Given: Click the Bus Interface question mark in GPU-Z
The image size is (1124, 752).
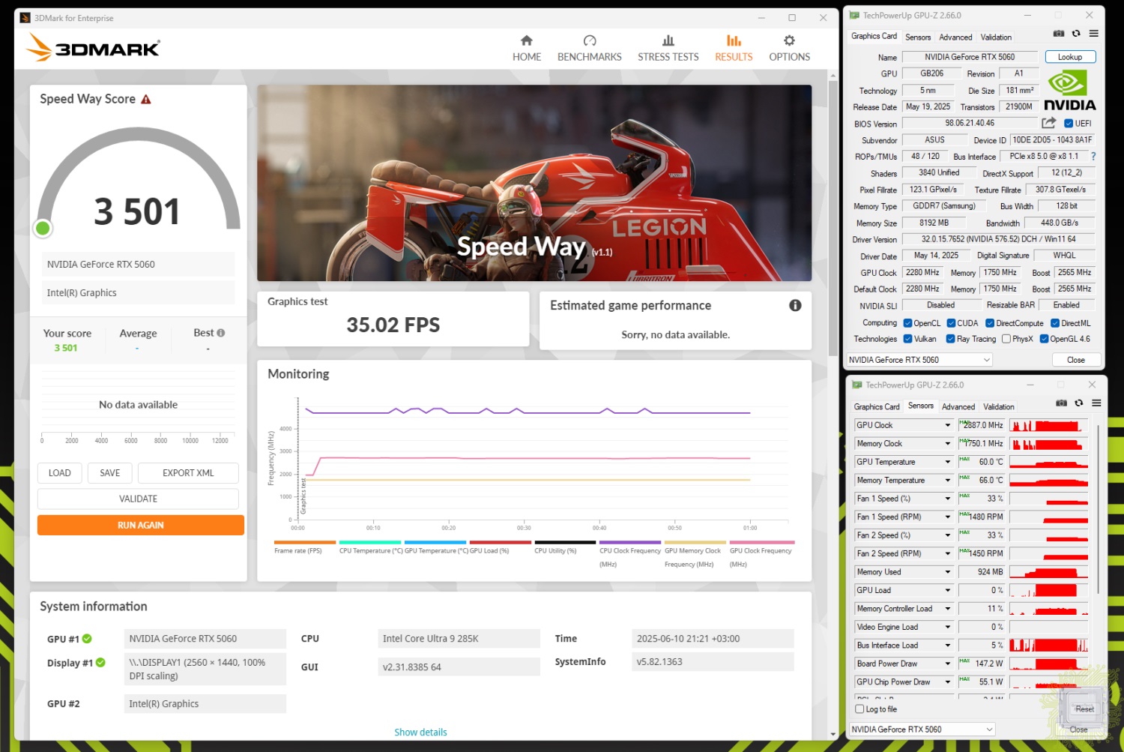Looking at the screenshot, I should click(x=1093, y=157).
